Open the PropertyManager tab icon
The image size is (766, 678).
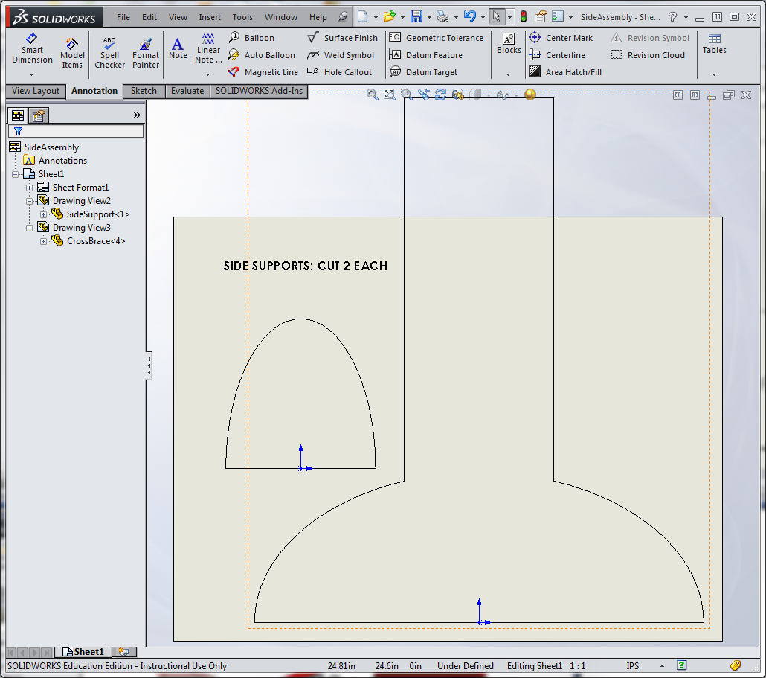pyautogui.click(x=39, y=115)
